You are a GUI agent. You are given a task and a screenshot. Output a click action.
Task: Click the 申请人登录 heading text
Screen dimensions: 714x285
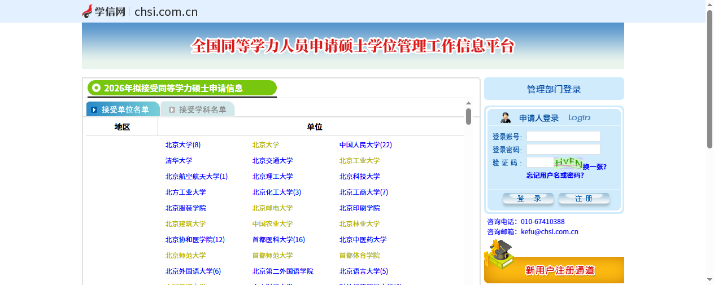point(539,118)
